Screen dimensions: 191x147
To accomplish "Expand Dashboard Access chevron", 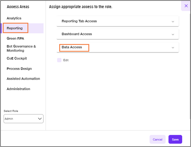I will coord(173,34).
